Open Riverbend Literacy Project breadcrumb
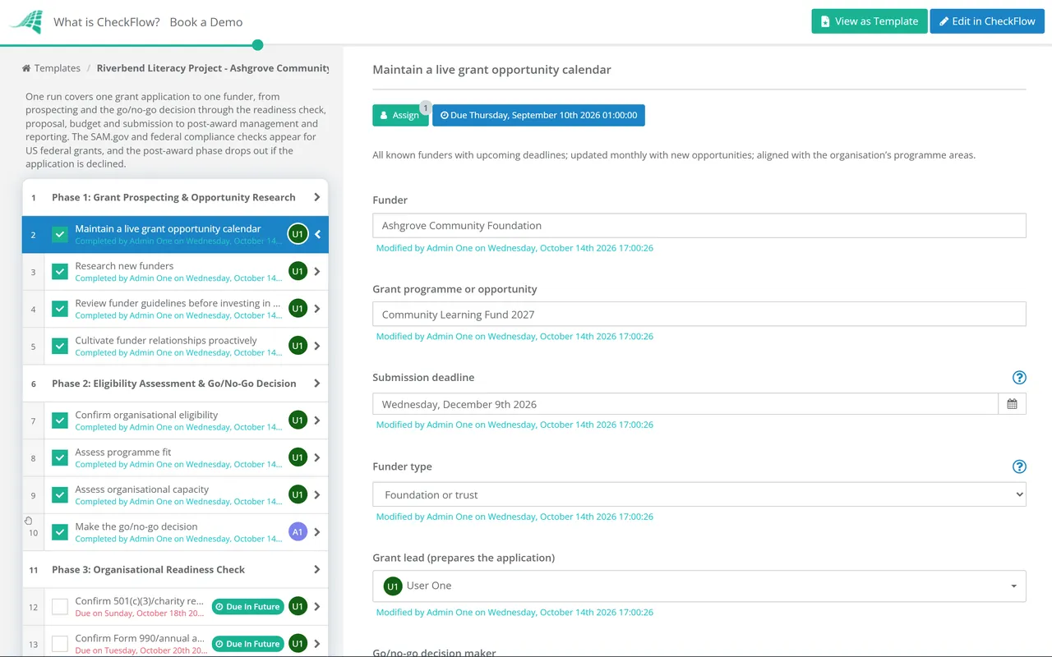 pos(213,68)
